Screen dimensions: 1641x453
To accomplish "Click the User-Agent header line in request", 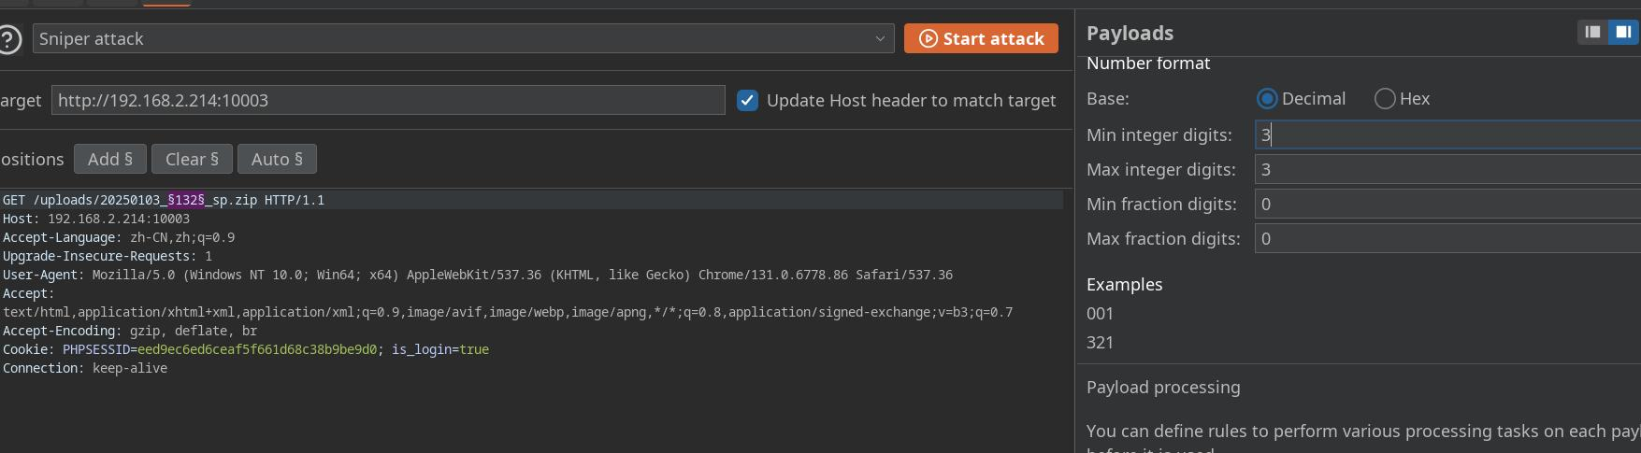I will pyautogui.click(x=477, y=275).
